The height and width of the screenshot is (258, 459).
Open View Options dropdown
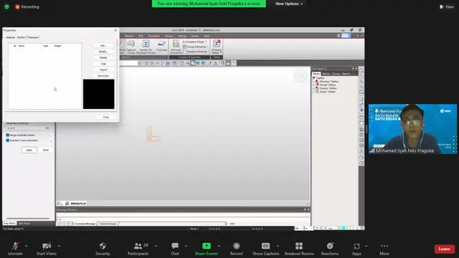click(289, 4)
